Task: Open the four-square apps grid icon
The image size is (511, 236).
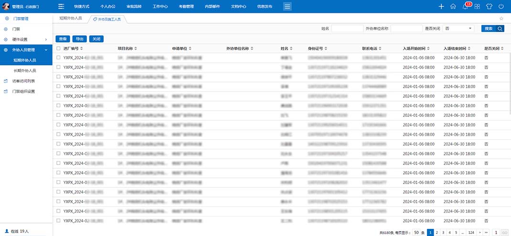Action: [x=477, y=7]
